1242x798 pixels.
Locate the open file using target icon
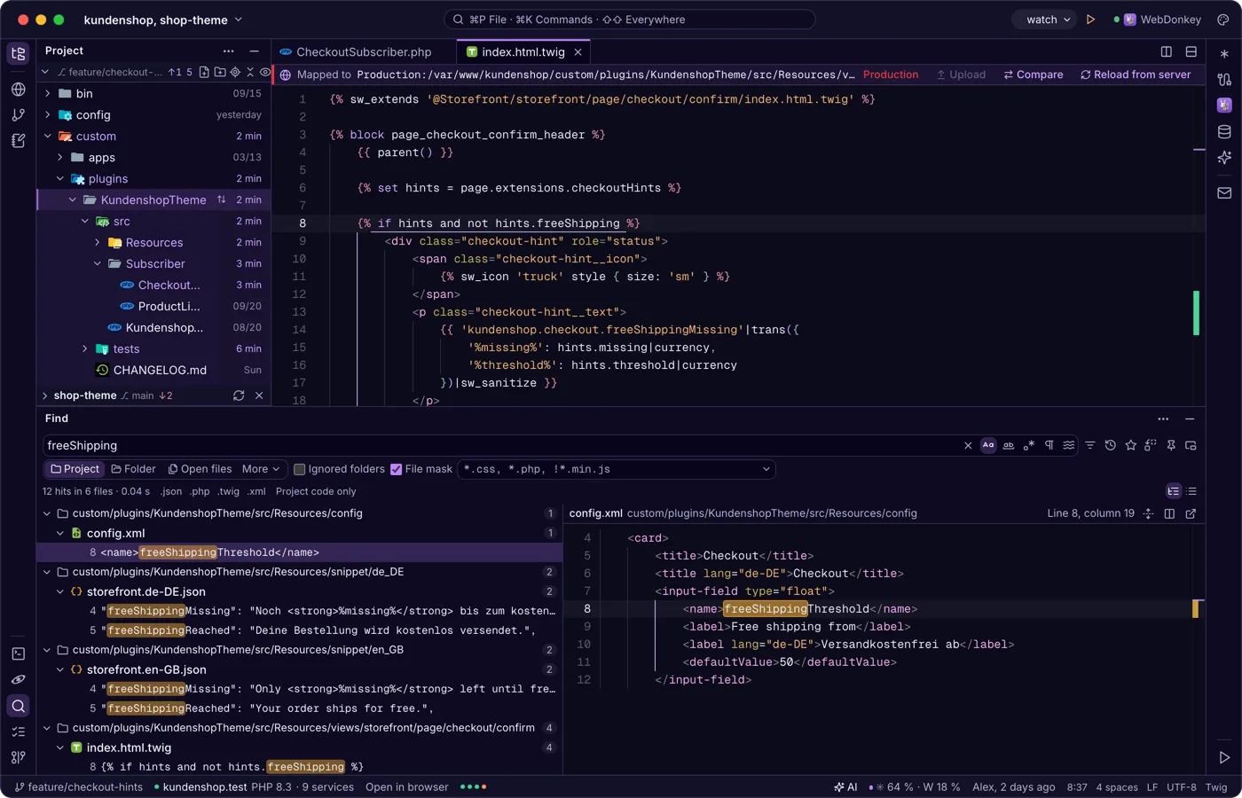click(x=235, y=73)
